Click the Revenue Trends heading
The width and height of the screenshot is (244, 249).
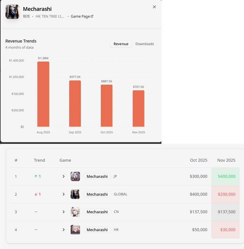pyautogui.click(x=21, y=41)
